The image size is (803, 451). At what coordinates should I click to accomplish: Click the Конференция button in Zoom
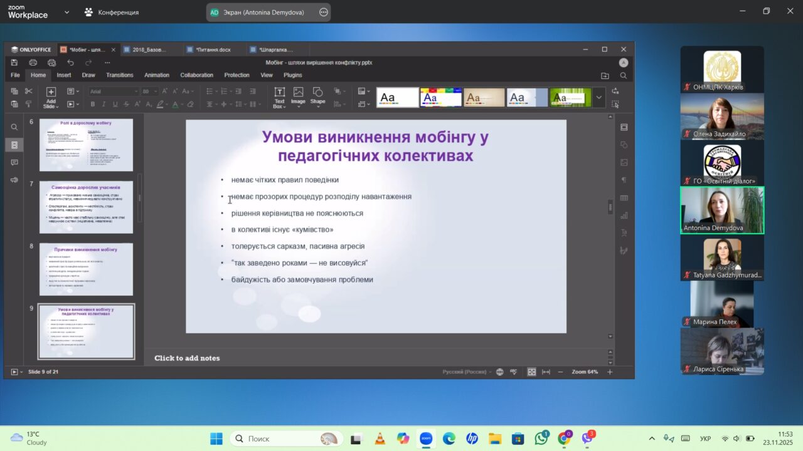click(x=112, y=12)
